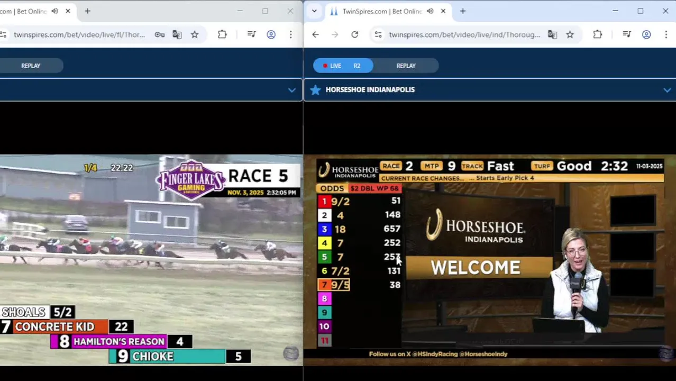Viewport: 676px width, 381px height.
Task: Reload the page in right window
Action: [354, 35]
